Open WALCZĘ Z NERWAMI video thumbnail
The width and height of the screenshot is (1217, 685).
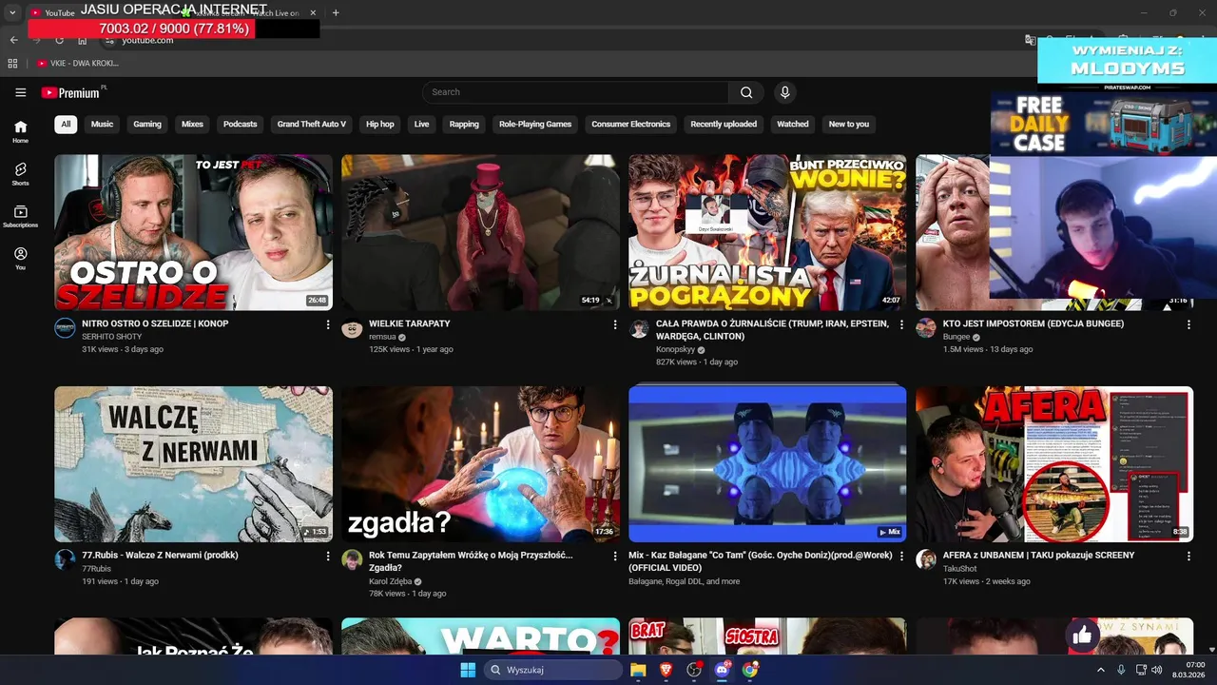(193, 464)
